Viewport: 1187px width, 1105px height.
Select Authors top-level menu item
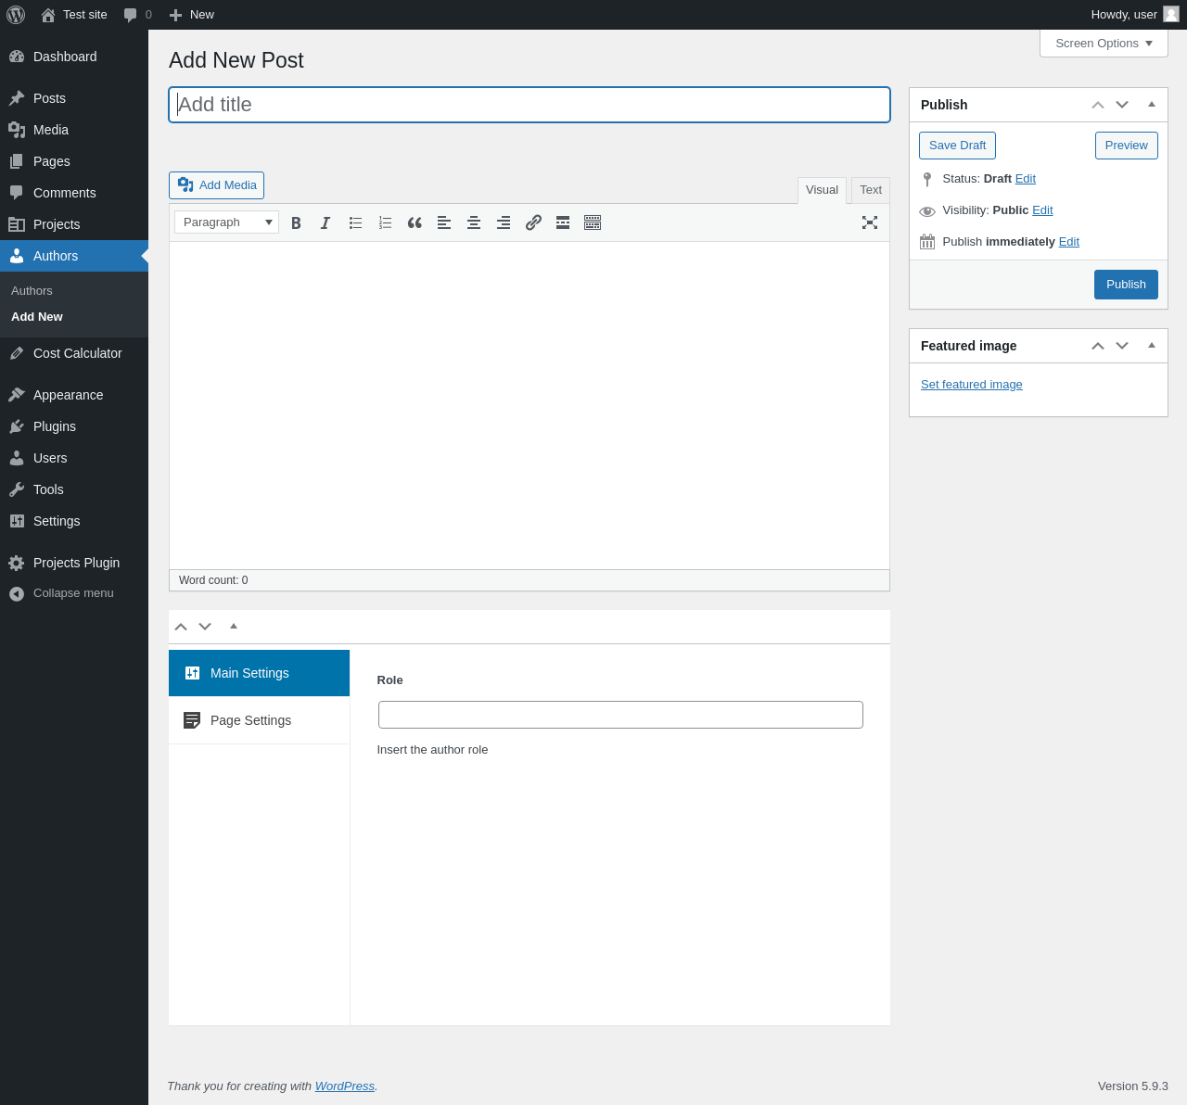pyautogui.click(x=74, y=256)
